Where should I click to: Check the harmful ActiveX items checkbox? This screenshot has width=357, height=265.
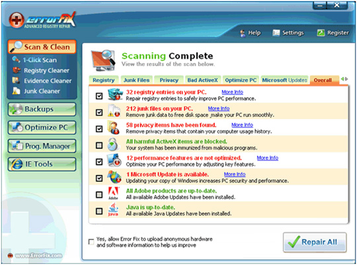pyautogui.click(x=99, y=145)
